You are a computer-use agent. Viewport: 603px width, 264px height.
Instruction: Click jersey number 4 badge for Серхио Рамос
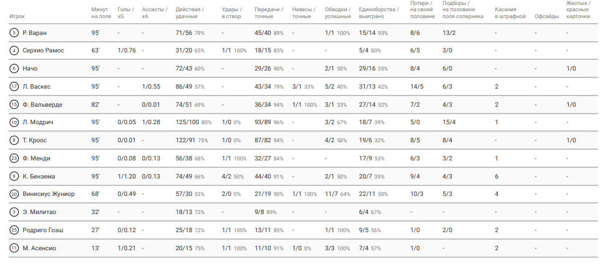point(14,51)
